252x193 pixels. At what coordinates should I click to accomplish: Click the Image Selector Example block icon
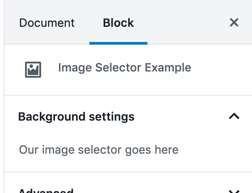33,70
